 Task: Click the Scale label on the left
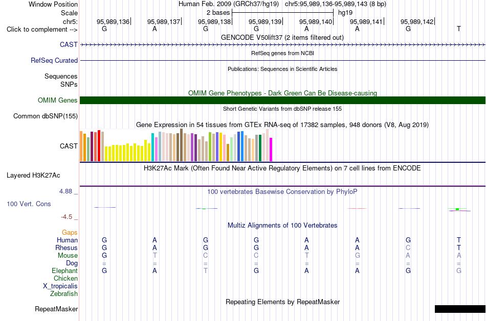coord(69,13)
